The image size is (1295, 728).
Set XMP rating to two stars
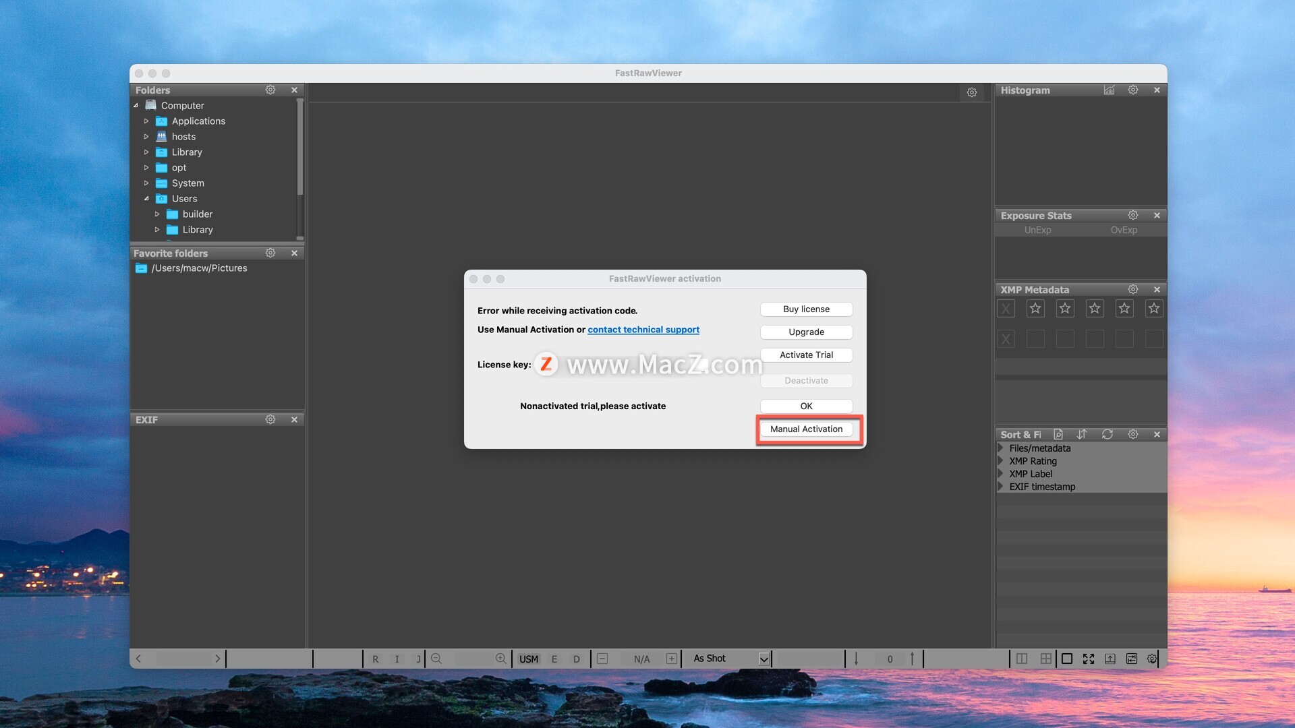(1065, 309)
